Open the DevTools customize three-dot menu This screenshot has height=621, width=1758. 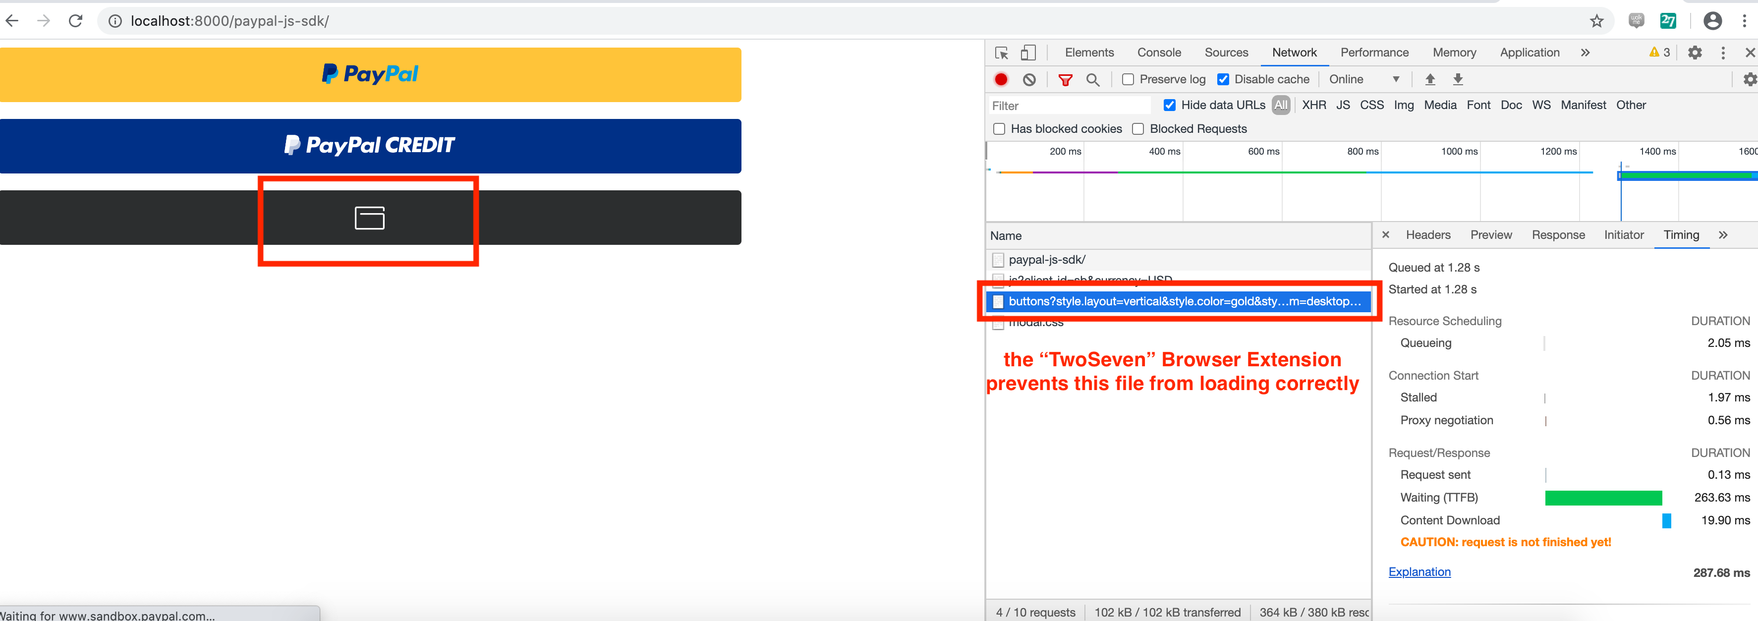pyautogui.click(x=1723, y=53)
